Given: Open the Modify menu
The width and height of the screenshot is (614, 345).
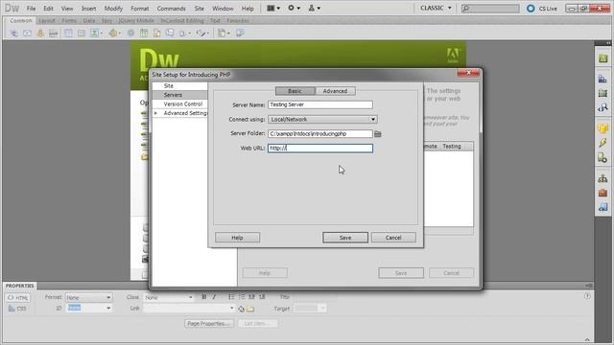Looking at the screenshot, I should pos(113,9).
